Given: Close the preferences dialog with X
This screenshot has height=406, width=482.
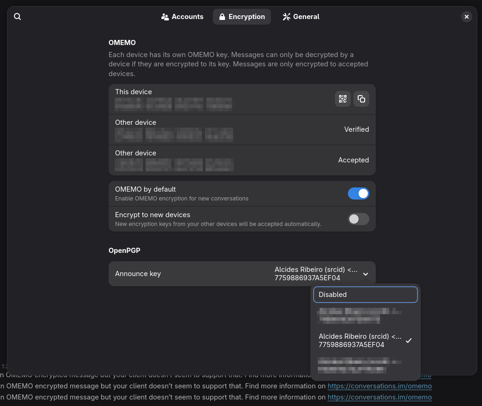Looking at the screenshot, I should click(x=466, y=17).
